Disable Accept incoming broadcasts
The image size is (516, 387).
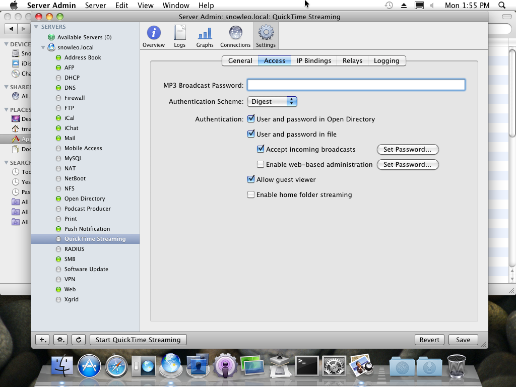(261, 149)
